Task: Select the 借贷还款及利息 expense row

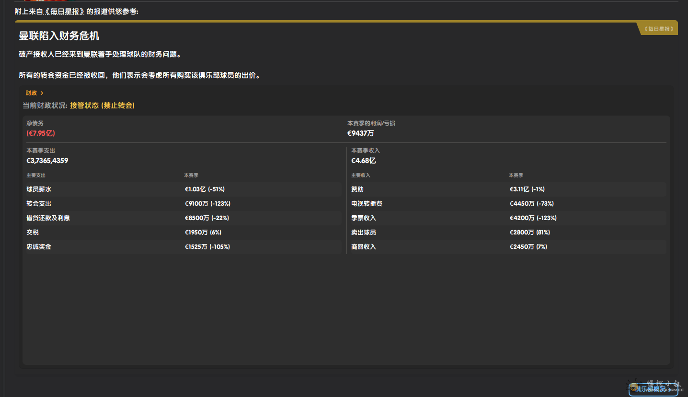Action: [x=182, y=218]
